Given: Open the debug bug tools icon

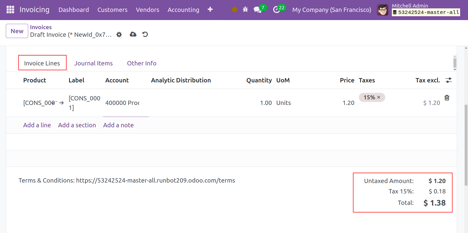Looking at the screenshot, I should coord(245,10).
